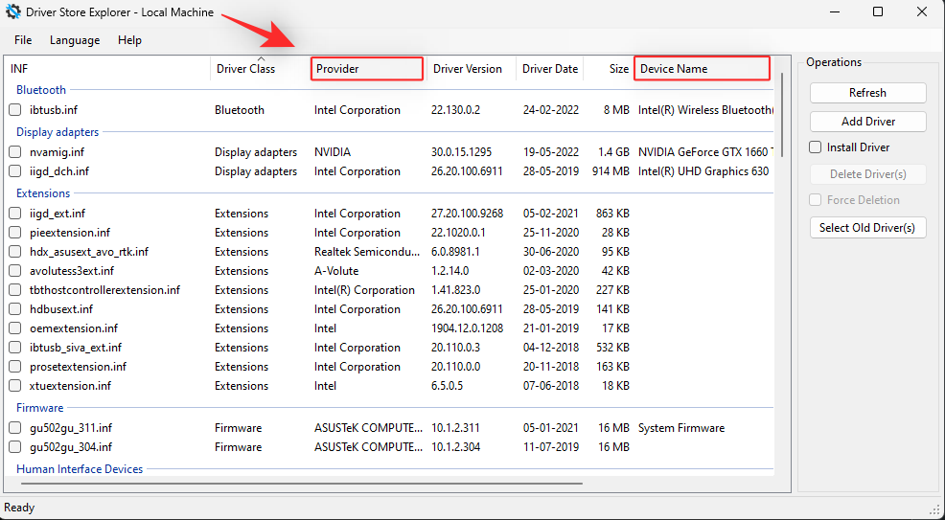This screenshot has width=945, height=520.
Task: Check the xtuextension.inf checkbox
Action: pos(15,386)
